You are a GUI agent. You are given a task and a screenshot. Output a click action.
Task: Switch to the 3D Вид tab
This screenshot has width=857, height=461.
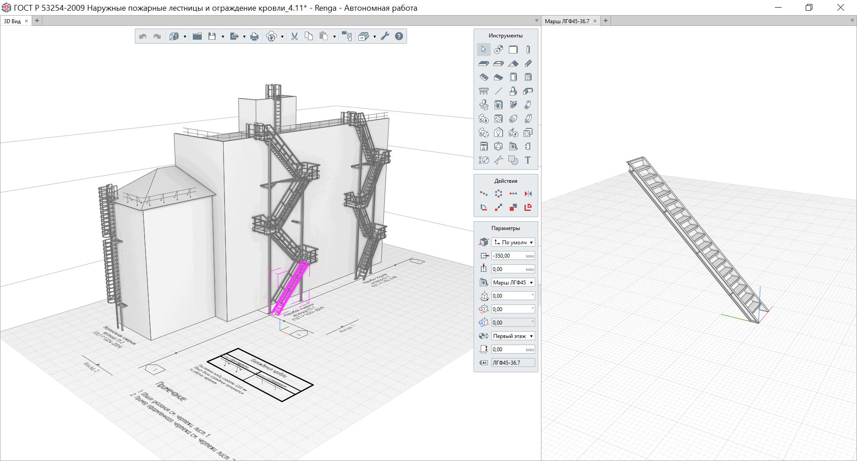pos(12,21)
